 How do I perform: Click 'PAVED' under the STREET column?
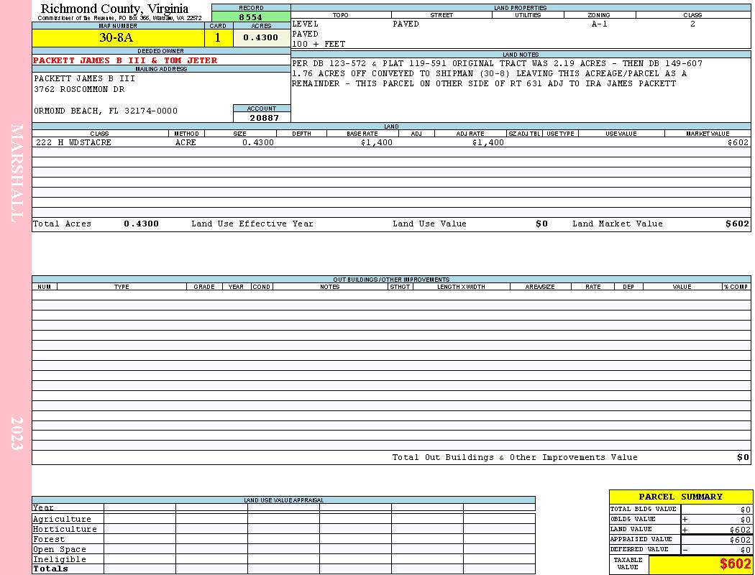(406, 24)
